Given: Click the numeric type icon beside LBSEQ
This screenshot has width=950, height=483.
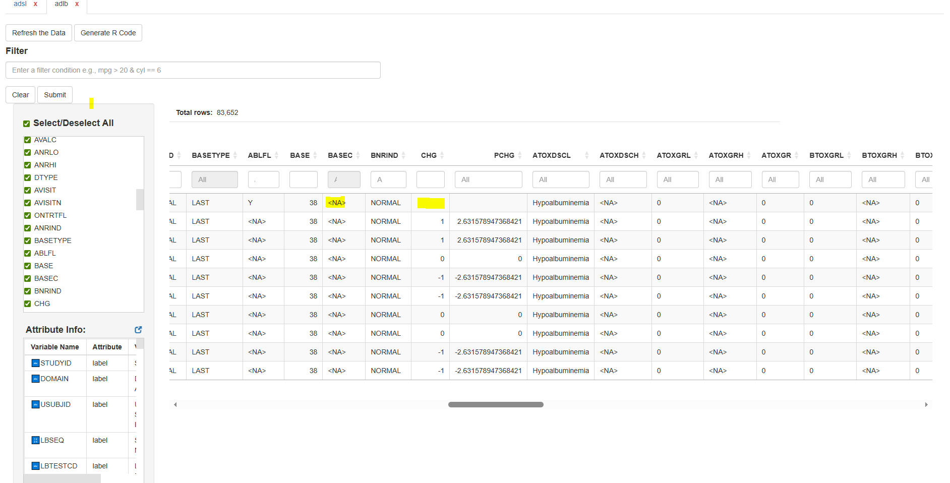Looking at the screenshot, I should click(x=35, y=440).
